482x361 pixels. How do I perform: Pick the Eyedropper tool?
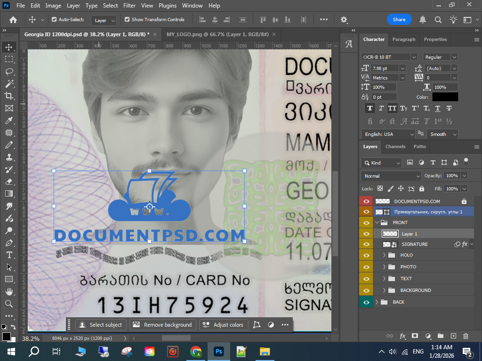[x=9, y=120]
